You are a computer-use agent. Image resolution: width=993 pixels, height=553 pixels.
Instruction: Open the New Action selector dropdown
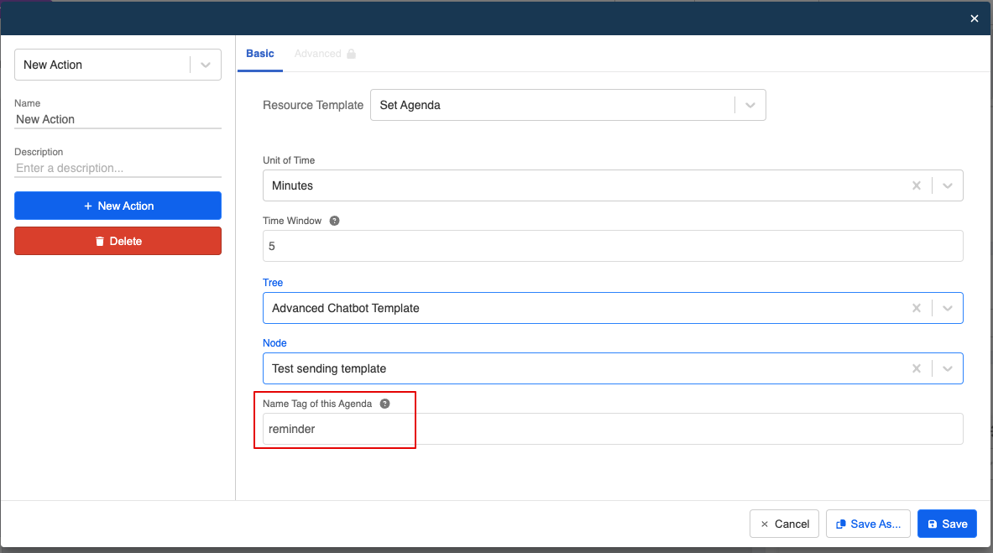pyautogui.click(x=206, y=65)
